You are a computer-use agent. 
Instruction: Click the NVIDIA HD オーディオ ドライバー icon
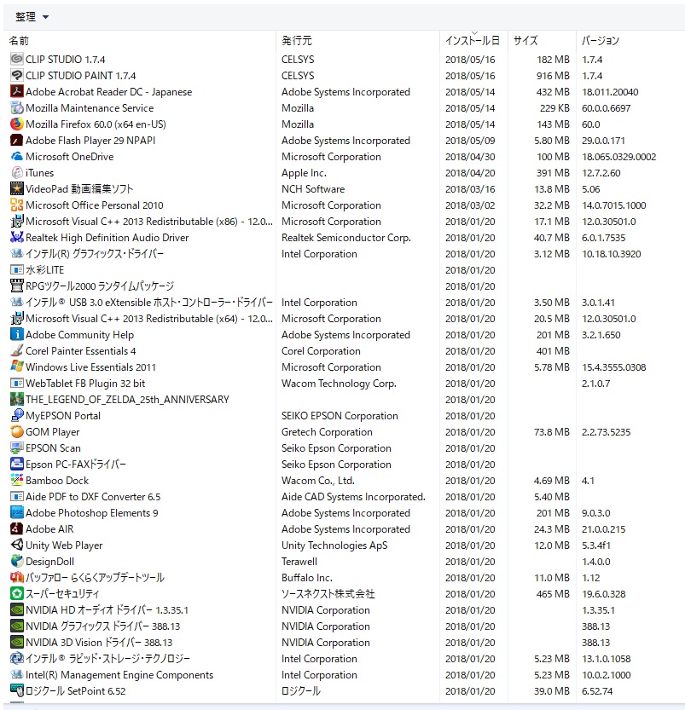click(x=17, y=609)
